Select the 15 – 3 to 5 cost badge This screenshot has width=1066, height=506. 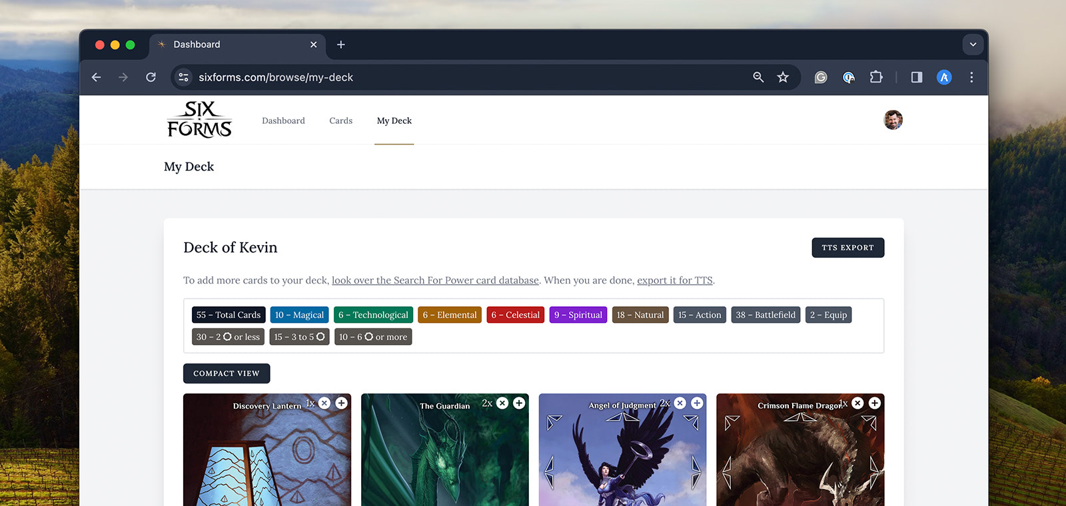click(300, 337)
